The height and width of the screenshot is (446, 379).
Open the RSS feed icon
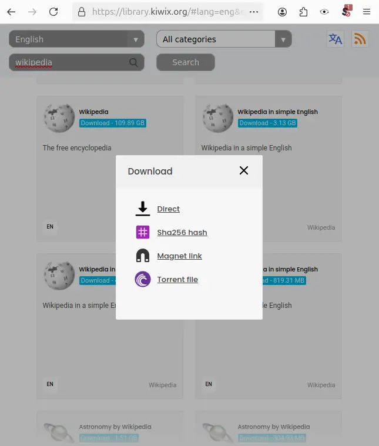(x=360, y=39)
